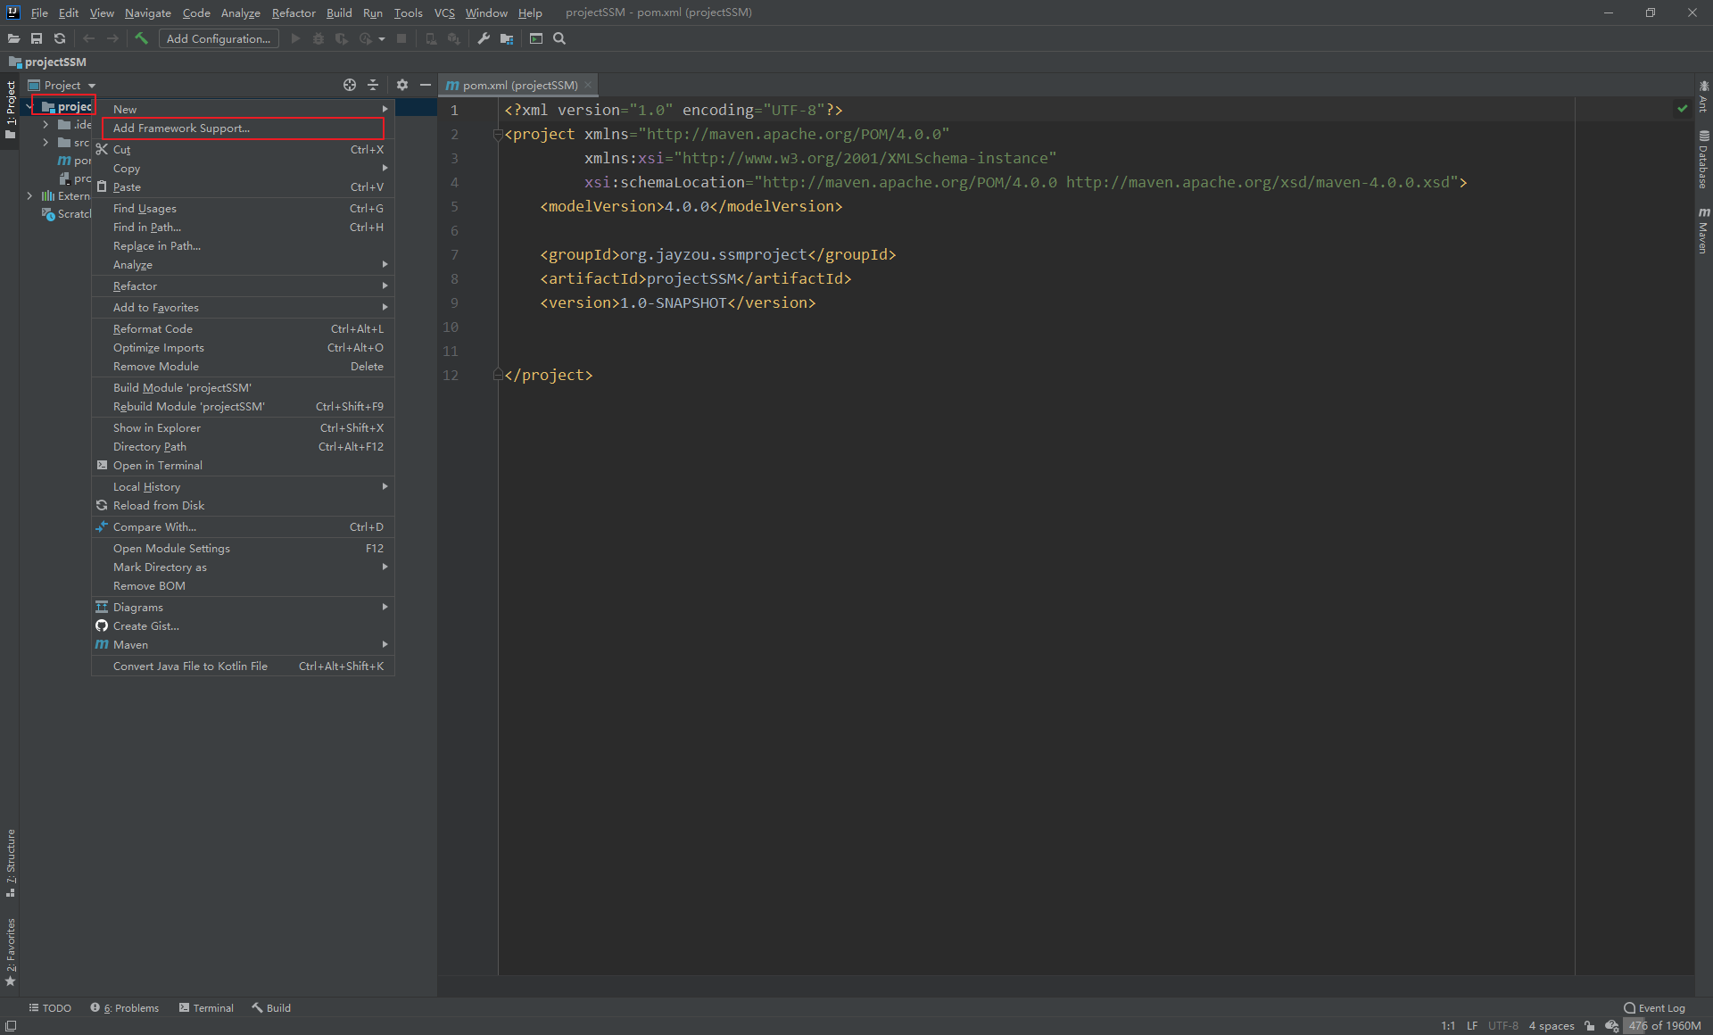The height and width of the screenshot is (1035, 1713).
Task: Select Reformat Code in context menu
Action: pyautogui.click(x=243, y=329)
